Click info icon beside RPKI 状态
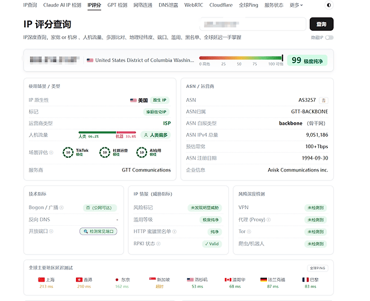The width and height of the screenshot is (370, 301). point(158,243)
